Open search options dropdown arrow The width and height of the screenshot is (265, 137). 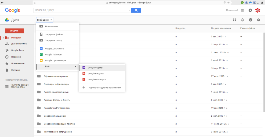click(129, 10)
